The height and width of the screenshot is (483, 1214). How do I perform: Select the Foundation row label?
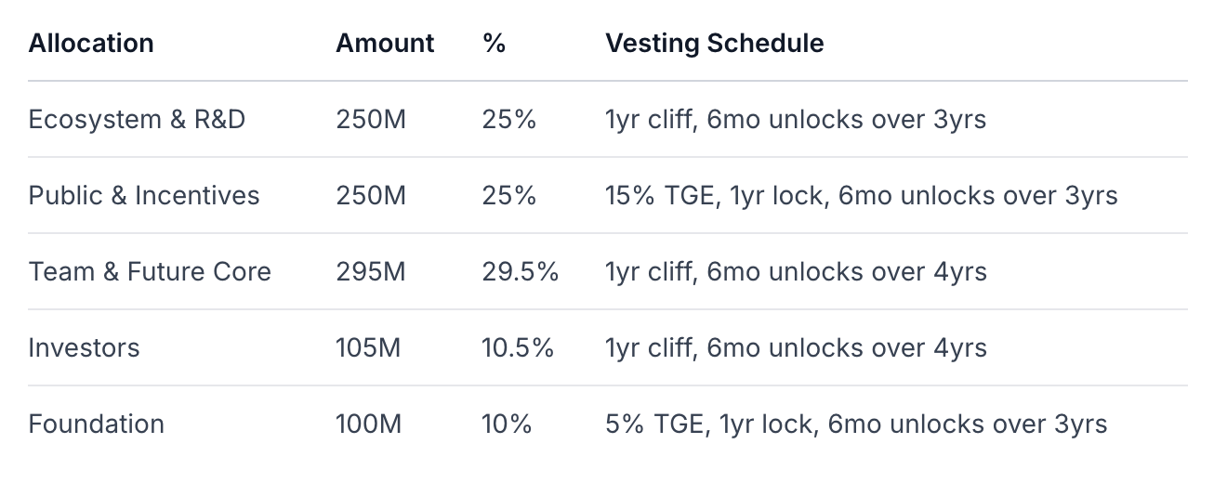[x=96, y=424]
